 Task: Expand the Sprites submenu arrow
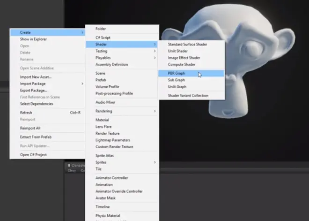click(155, 162)
